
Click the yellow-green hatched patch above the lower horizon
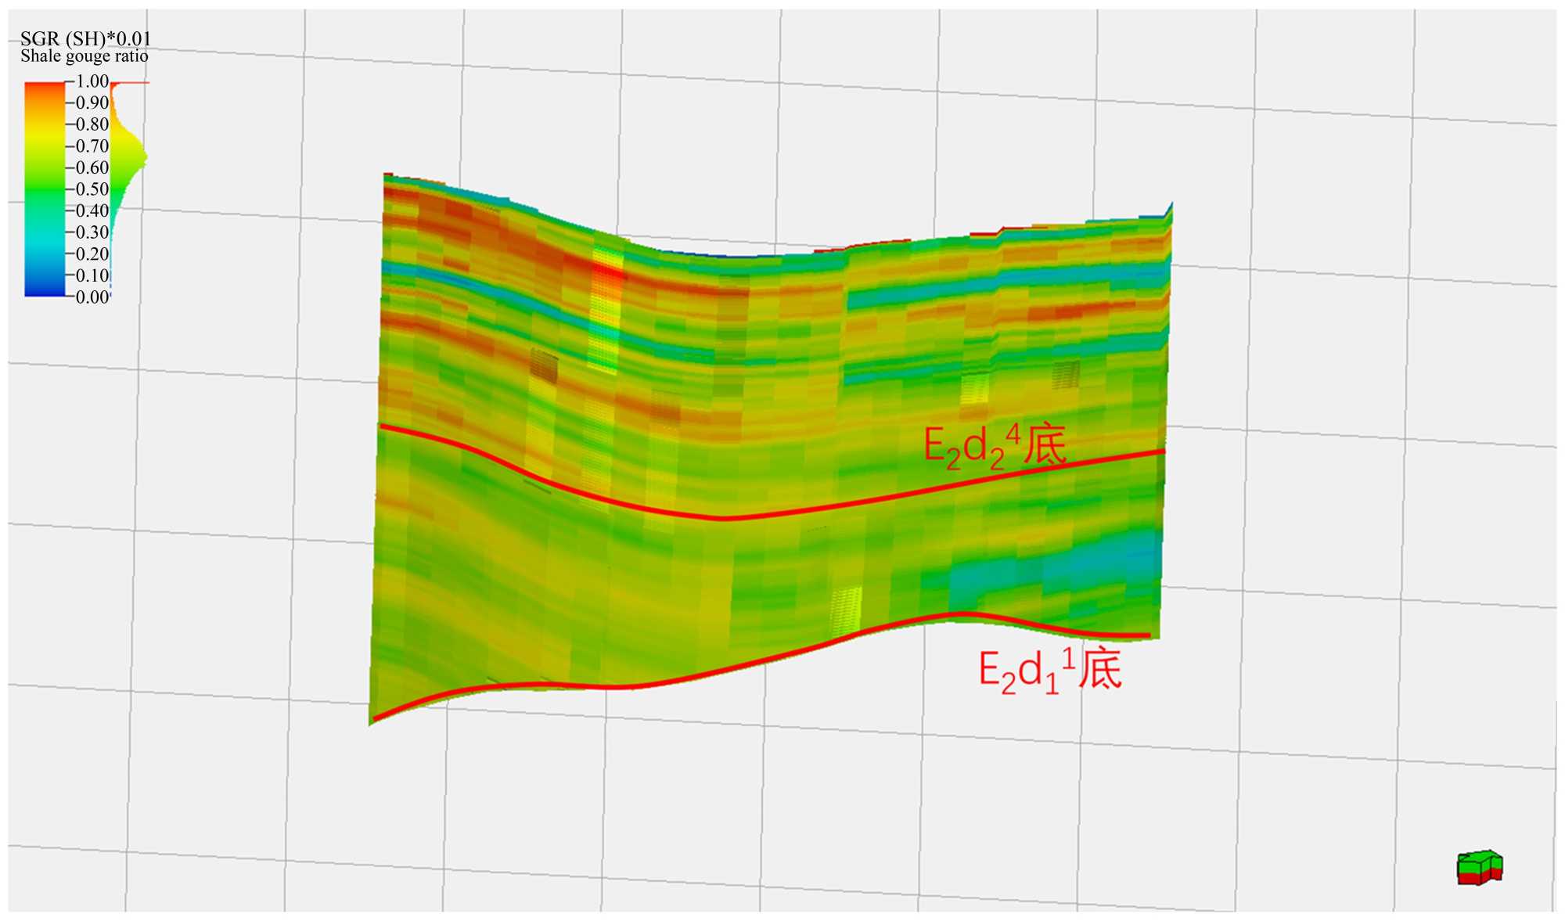coord(845,610)
